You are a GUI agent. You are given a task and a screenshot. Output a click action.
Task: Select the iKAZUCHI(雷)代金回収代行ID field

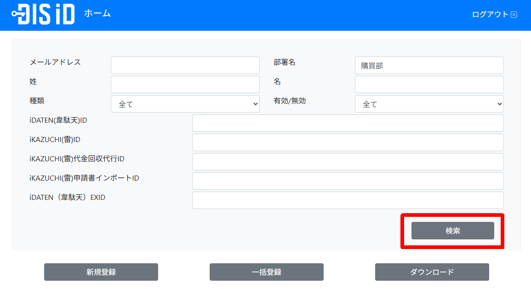click(348, 162)
